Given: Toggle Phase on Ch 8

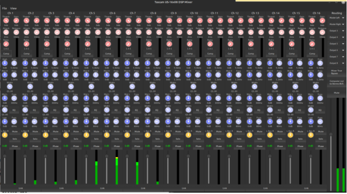Looking at the screenshot, I should [x=157, y=146].
